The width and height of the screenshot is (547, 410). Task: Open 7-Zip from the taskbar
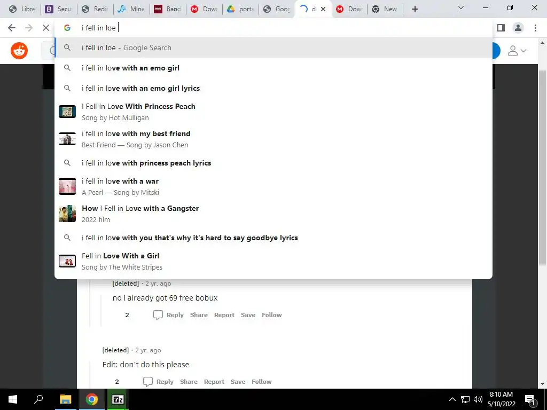point(118,399)
